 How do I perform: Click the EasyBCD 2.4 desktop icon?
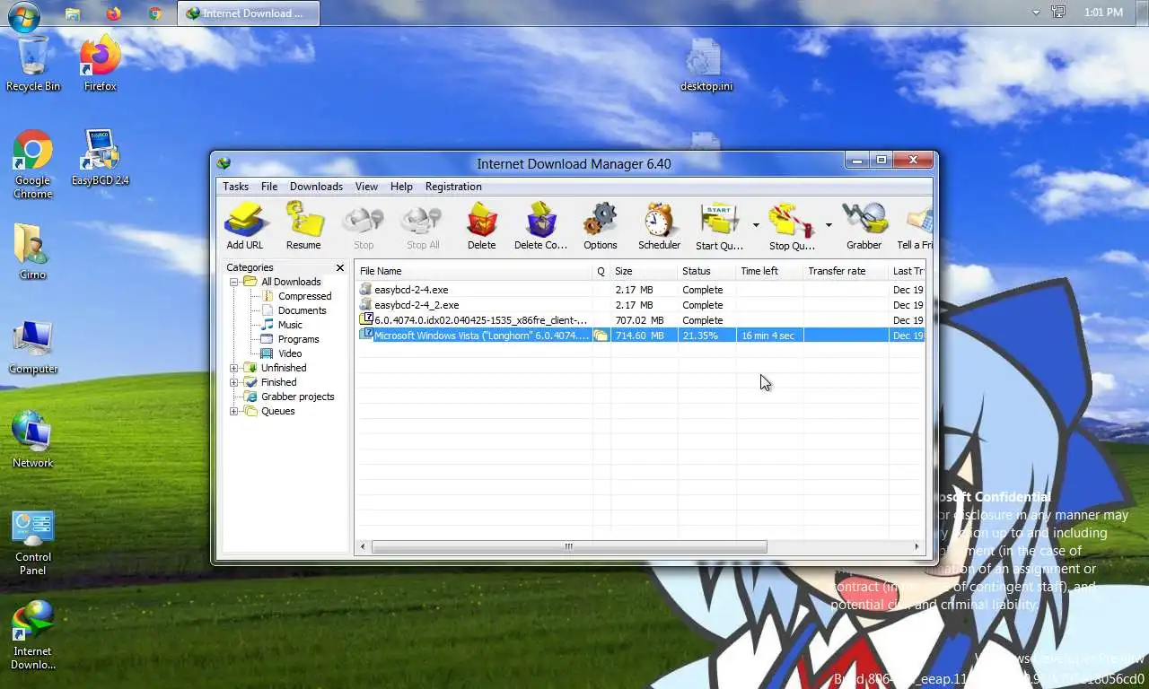pos(101,157)
